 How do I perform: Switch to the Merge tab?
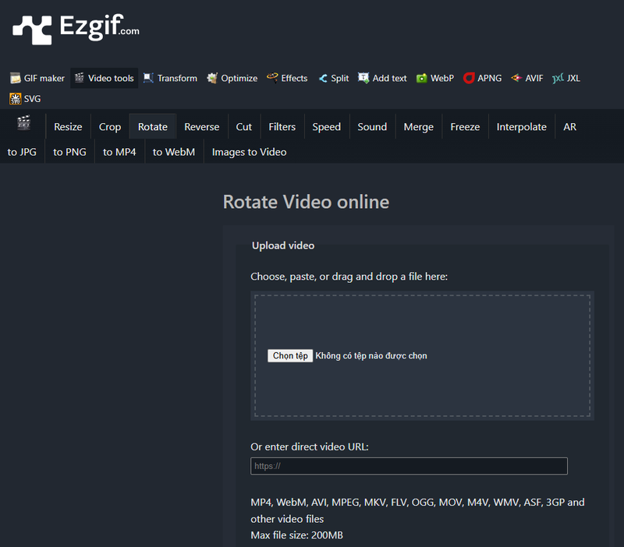419,127
